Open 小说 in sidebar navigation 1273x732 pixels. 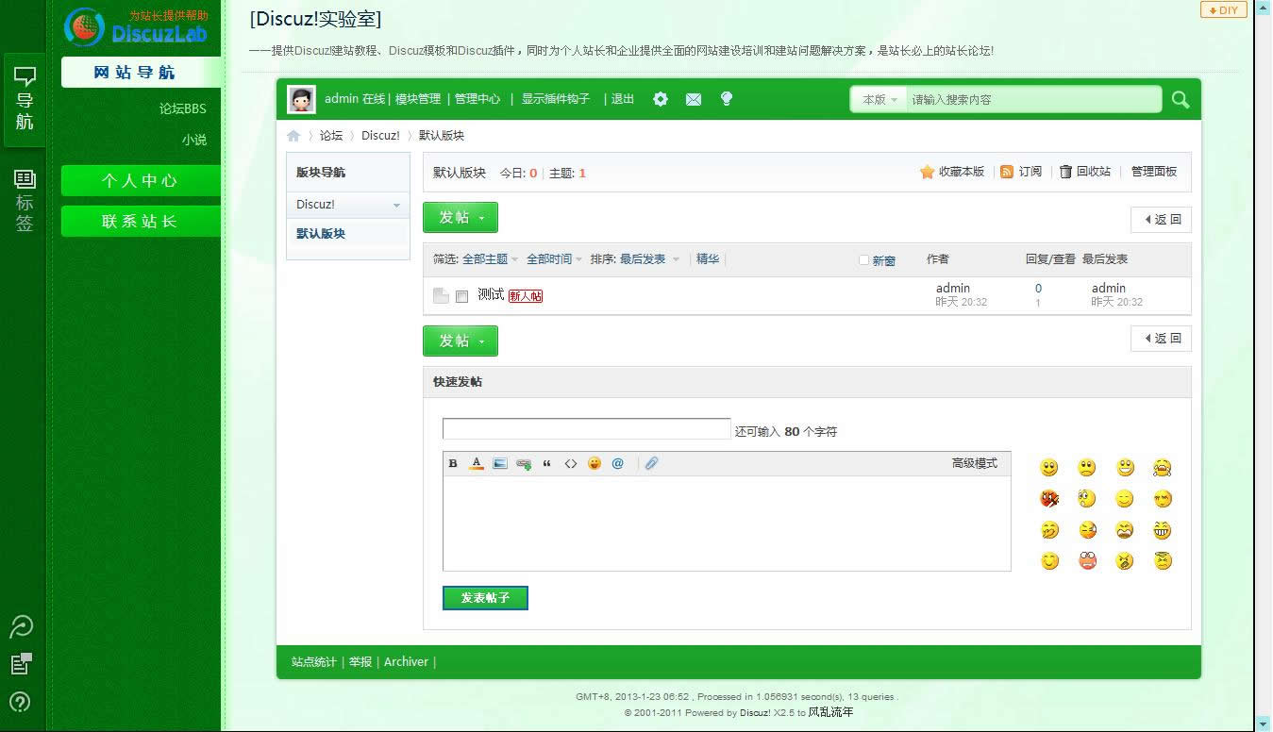pyautogui.click(x=194, y=140)
